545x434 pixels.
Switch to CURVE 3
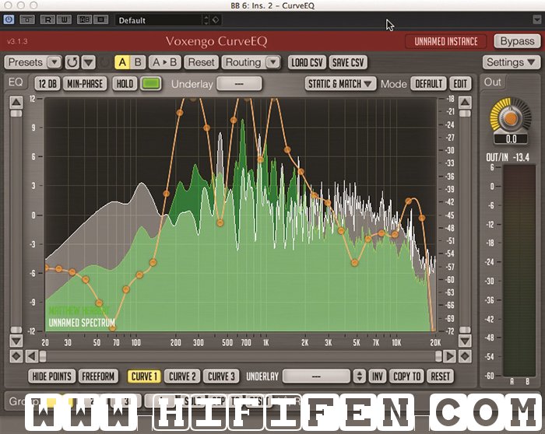point(221,376)
